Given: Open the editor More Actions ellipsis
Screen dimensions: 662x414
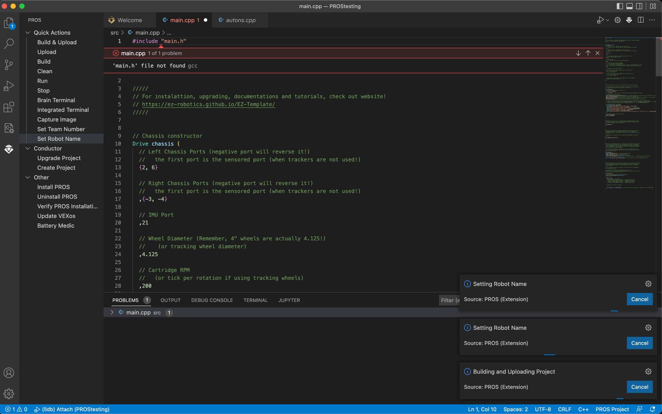Looking at the screenshot, I should coord(652,20).
